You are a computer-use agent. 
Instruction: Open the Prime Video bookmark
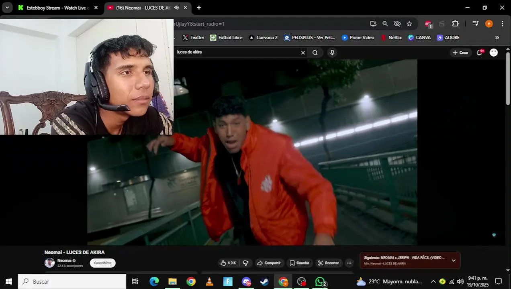click(x=358, y=37)
